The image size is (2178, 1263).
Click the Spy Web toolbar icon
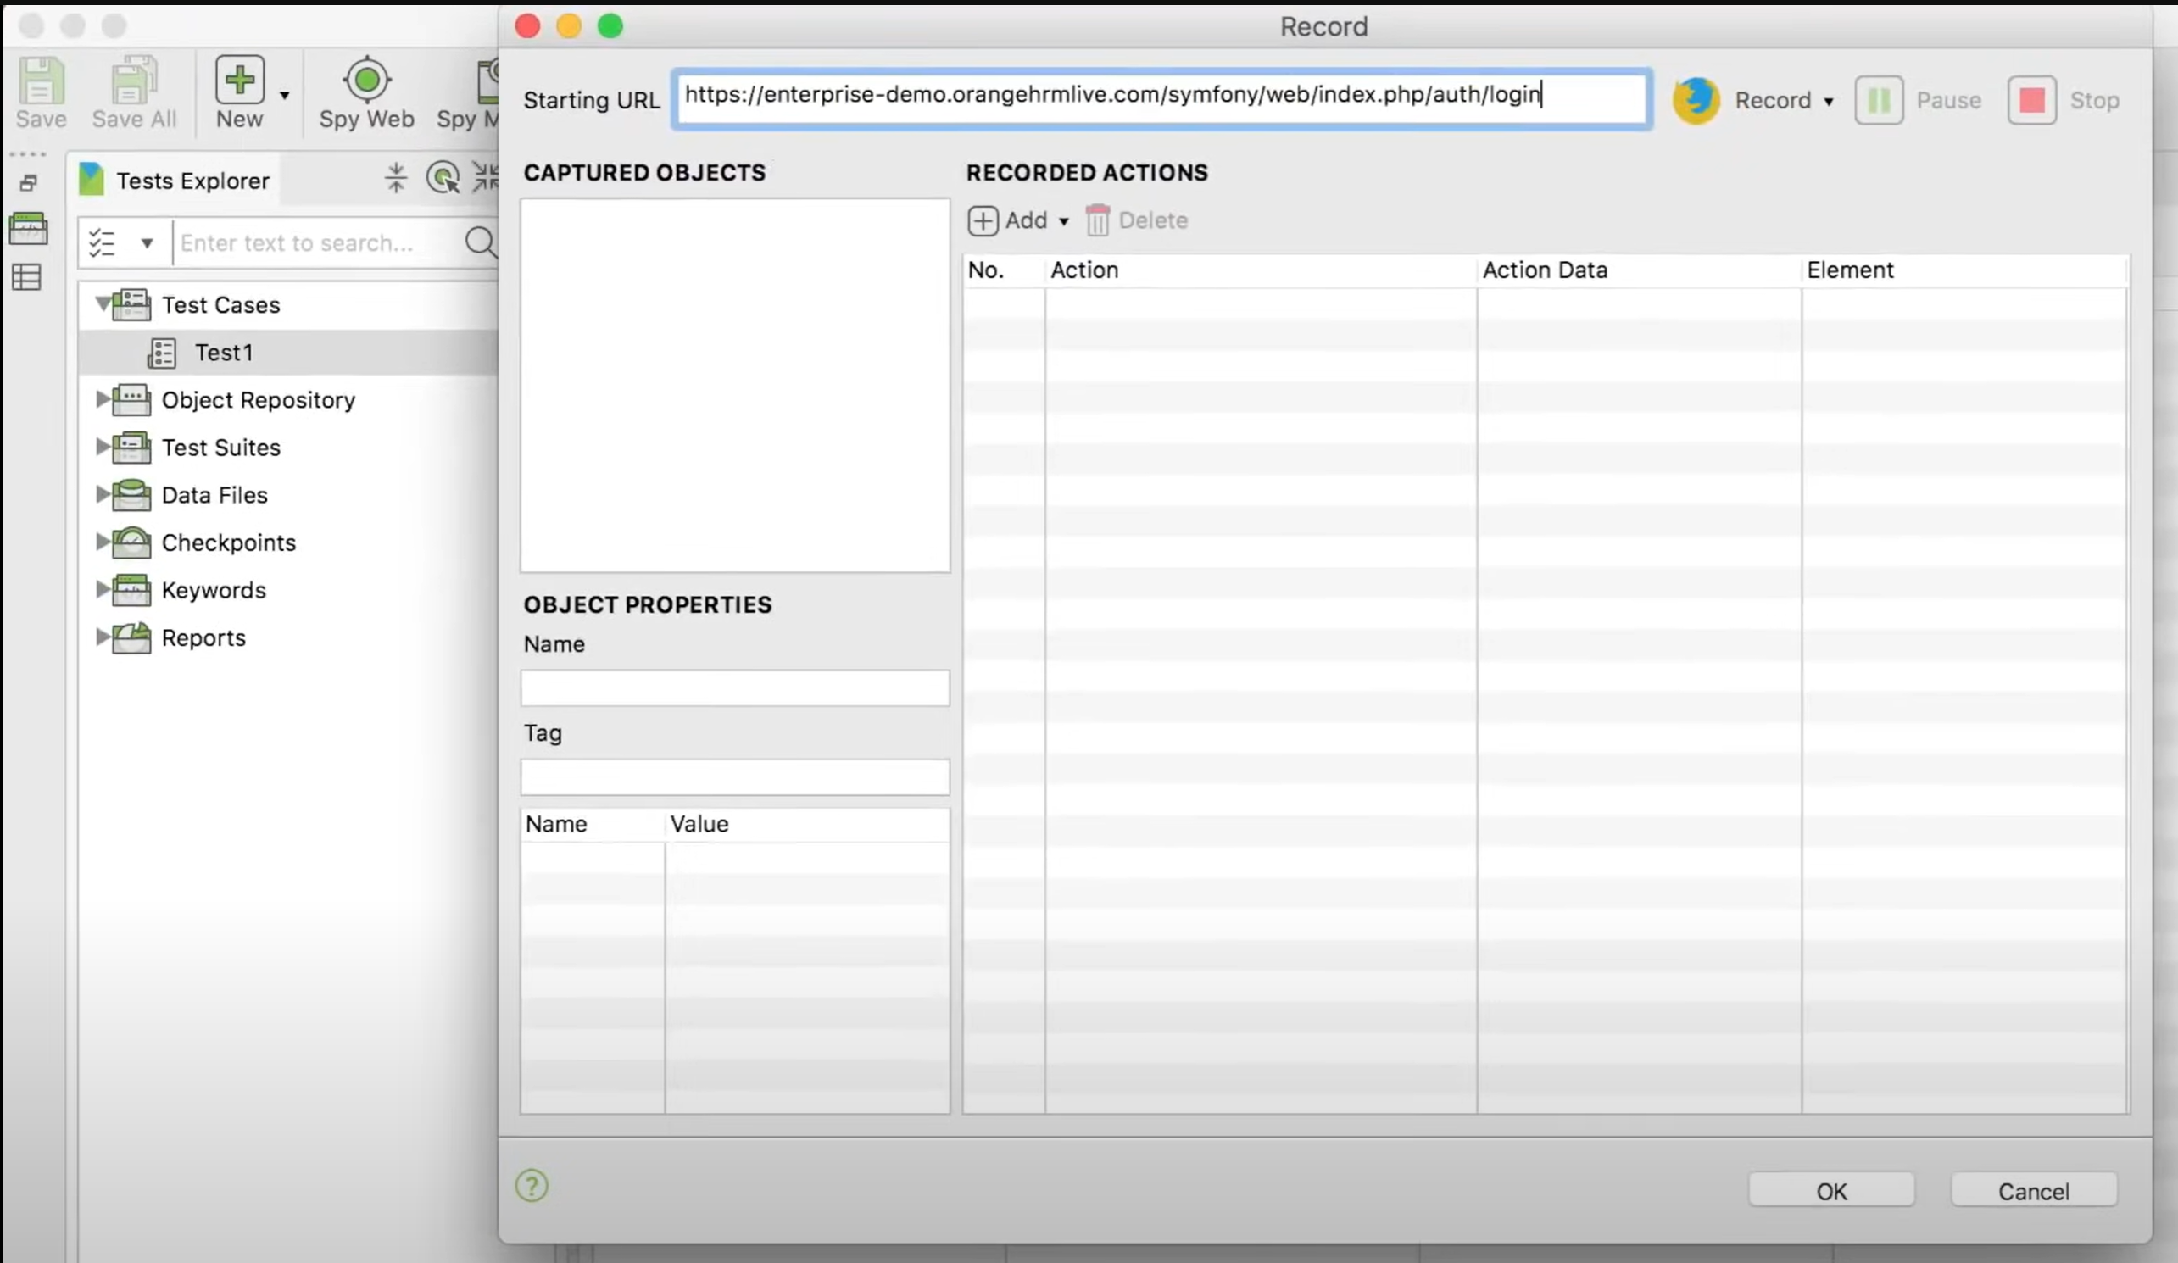[x=366, y=81]
